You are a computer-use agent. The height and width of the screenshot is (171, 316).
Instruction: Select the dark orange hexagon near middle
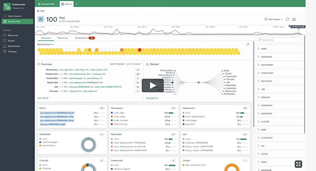pos(122,50)
